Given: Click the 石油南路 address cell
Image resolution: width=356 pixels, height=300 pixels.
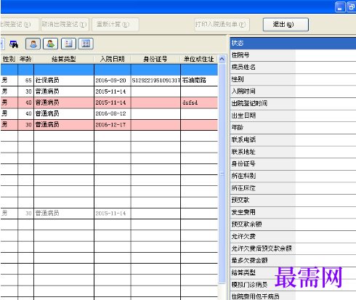Looking at the screenshot, I should click(199, 81).
